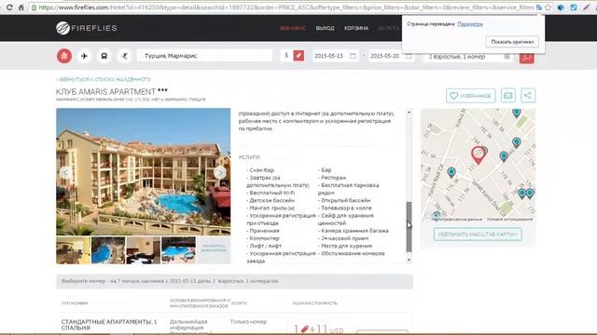This screenshot has height=335, width=597.
Task: Go to browser home page
Action: (x=21, y=7)
